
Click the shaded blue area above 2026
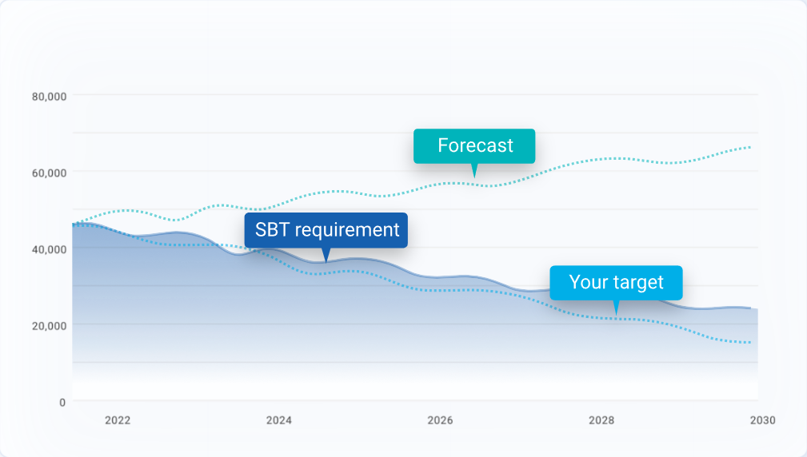pyautogui.click(x=441, y=336)
